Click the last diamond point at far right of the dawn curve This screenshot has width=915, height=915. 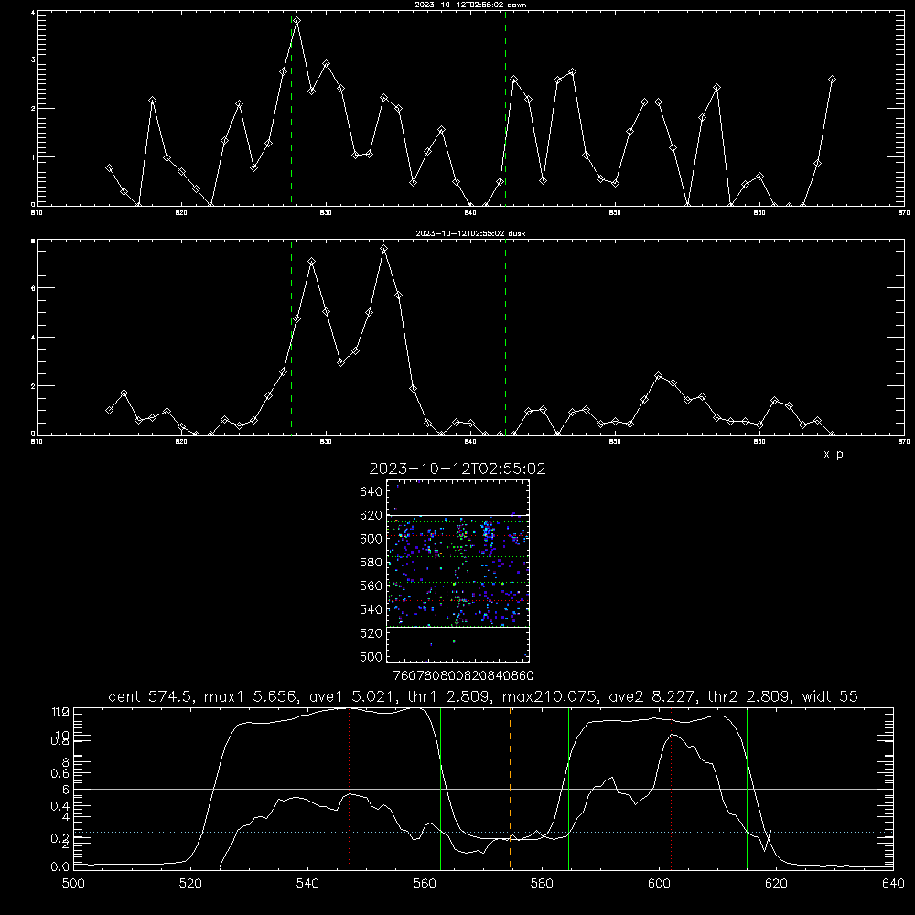(832, 80)
